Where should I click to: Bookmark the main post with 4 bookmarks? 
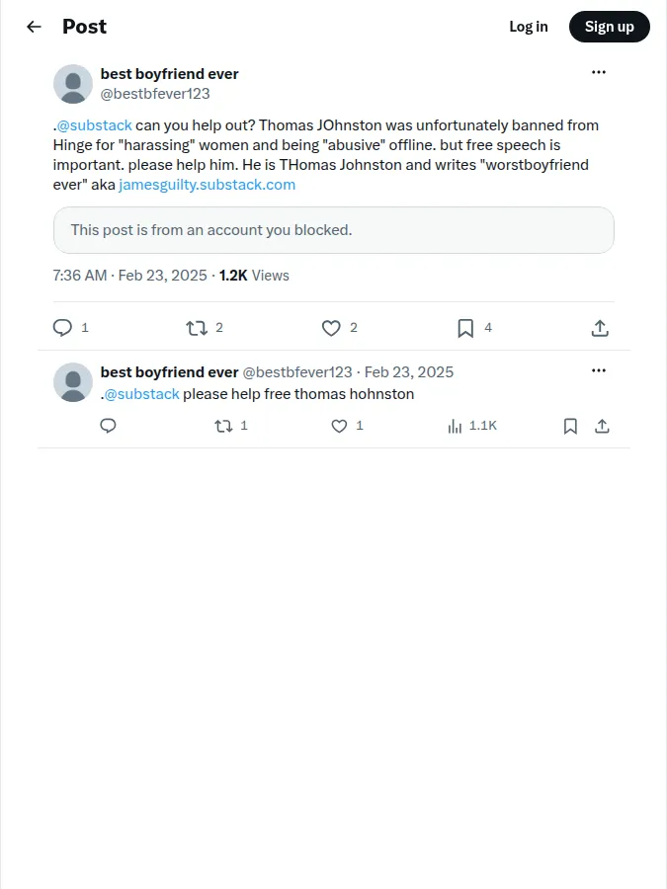pos(465,328)
